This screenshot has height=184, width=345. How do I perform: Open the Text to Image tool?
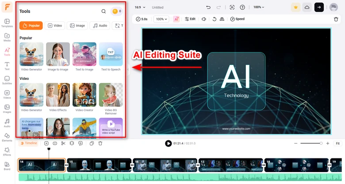pos(84,56)
